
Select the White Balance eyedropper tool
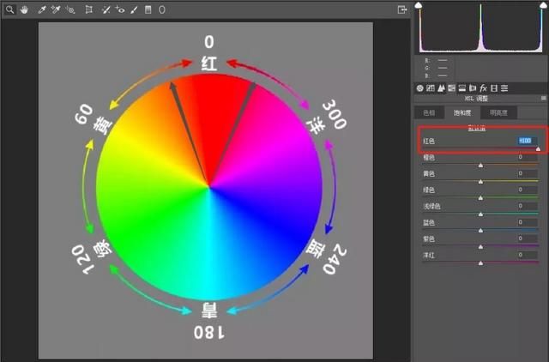(x=42, y=9)
